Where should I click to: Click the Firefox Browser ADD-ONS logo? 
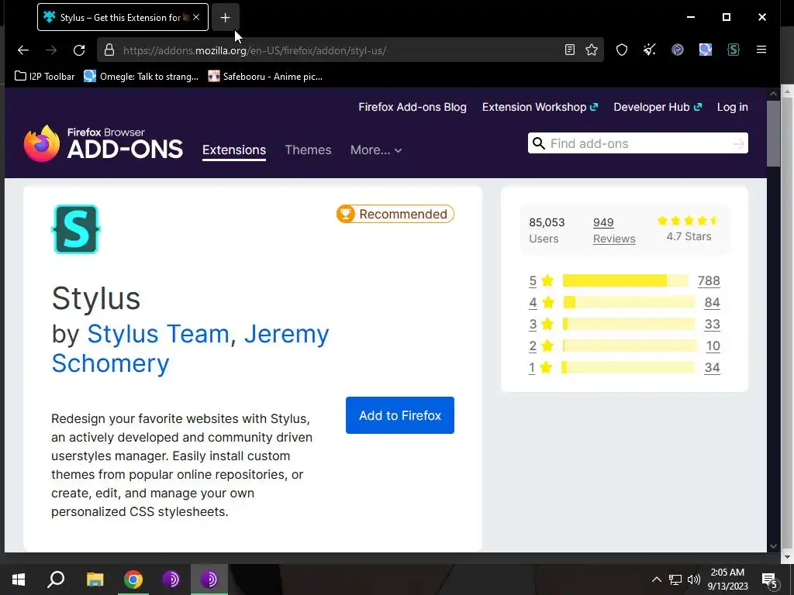[103, 143]
